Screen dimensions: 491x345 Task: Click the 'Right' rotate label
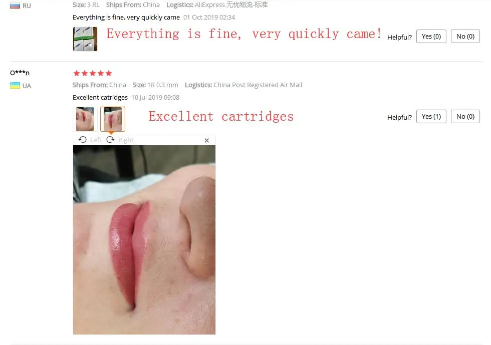coord(126,140)
